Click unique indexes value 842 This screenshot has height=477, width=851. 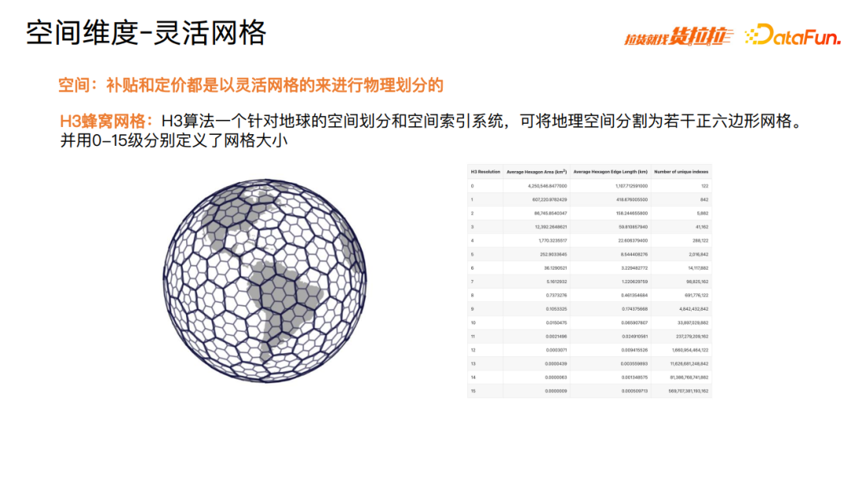pos(704,199)
